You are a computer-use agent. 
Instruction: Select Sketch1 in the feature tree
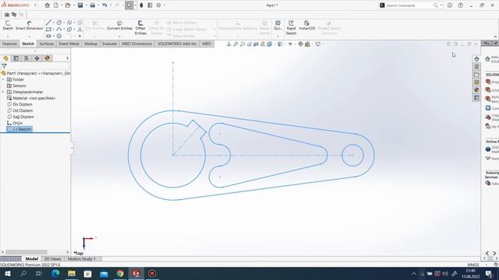tap(19, 129)
